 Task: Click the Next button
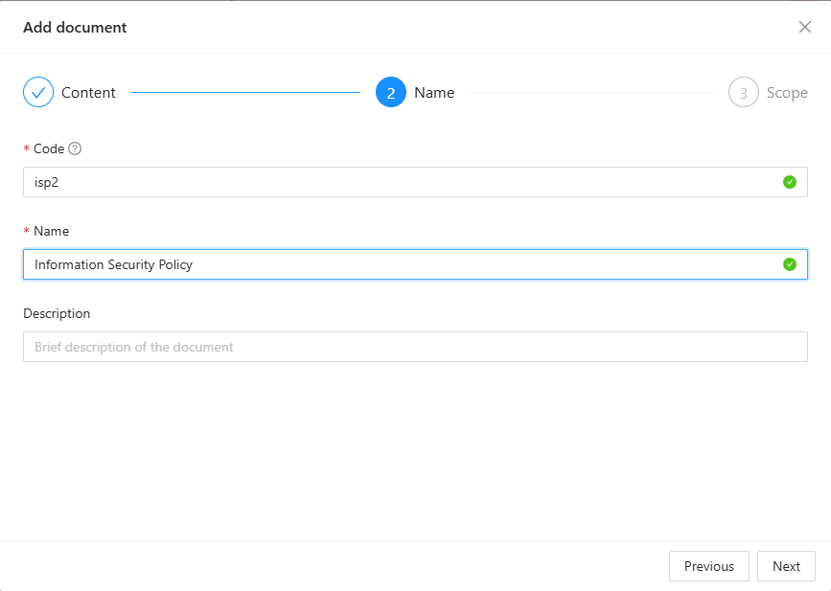point(786,566)
